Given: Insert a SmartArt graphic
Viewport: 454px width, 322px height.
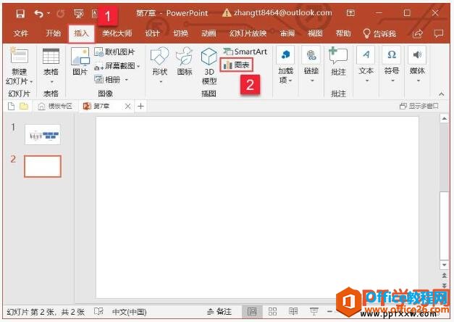Looking at the screenshot, I should pyautogui.click(x=245, y=51).
